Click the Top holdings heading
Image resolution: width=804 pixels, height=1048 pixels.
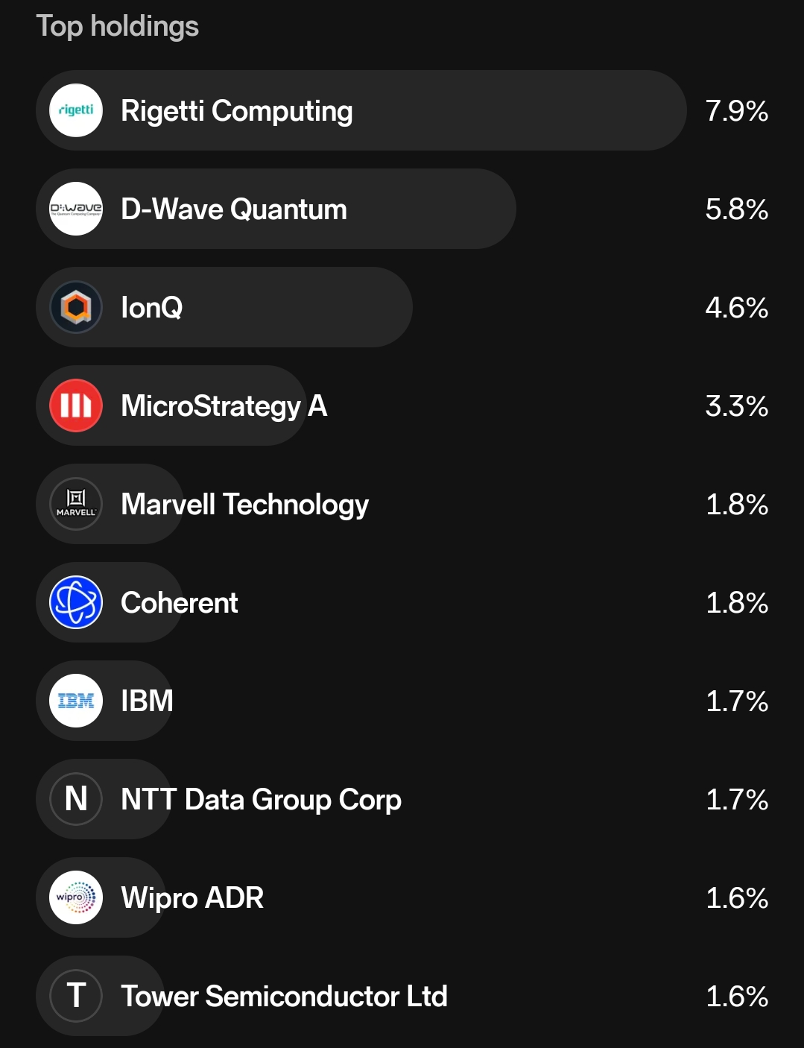click(x=118, y=26)
